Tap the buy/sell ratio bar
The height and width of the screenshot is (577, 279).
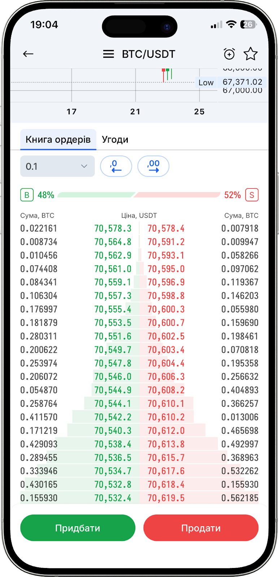click(x=139, y=195)
